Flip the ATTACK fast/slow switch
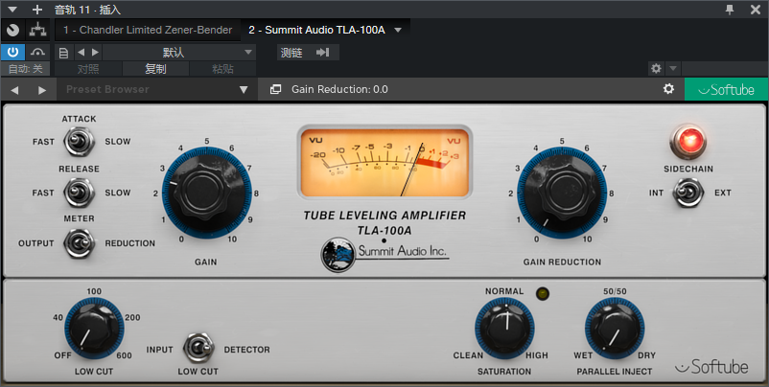Viewport: 769px width, 387px height. (79, 142)
